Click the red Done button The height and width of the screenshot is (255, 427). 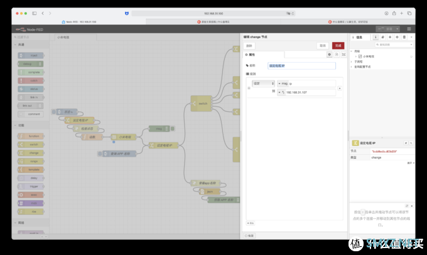(338, 45)
